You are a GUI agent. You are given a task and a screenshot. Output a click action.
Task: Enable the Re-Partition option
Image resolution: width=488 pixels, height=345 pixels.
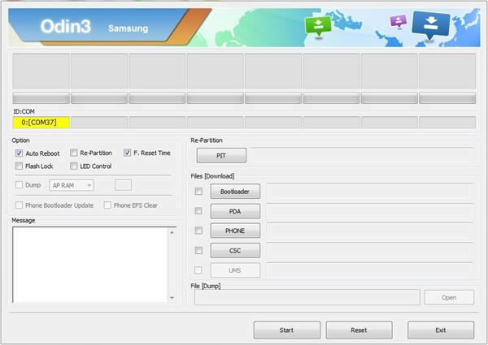(73, 153)
